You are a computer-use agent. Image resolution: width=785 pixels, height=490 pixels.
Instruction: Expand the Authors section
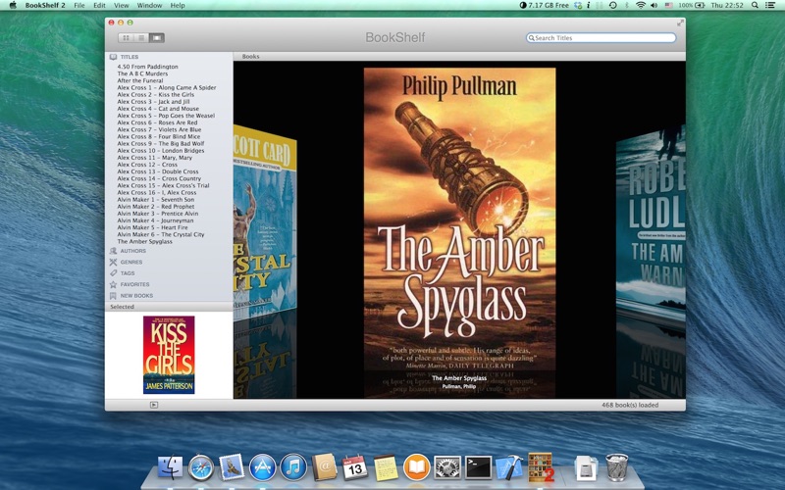tap(133, 251)
